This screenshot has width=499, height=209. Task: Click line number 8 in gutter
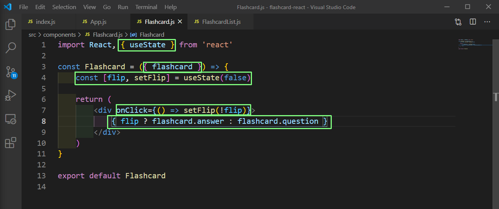pos(44,121)
